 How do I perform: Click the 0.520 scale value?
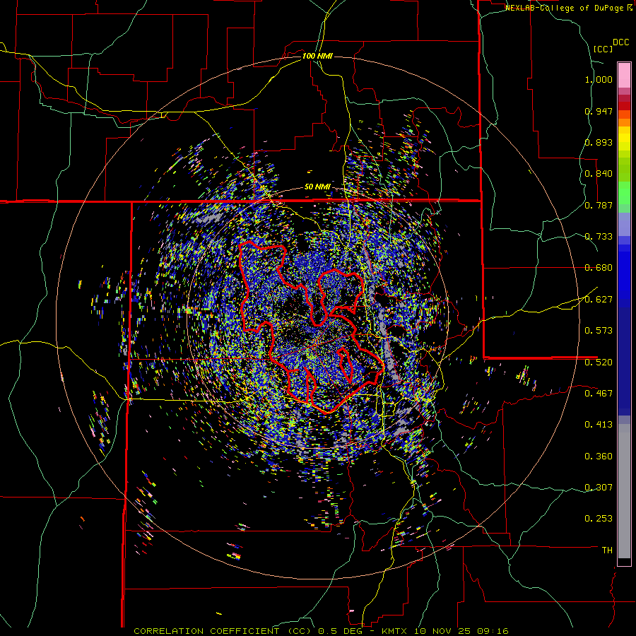(x=599, y=363)
